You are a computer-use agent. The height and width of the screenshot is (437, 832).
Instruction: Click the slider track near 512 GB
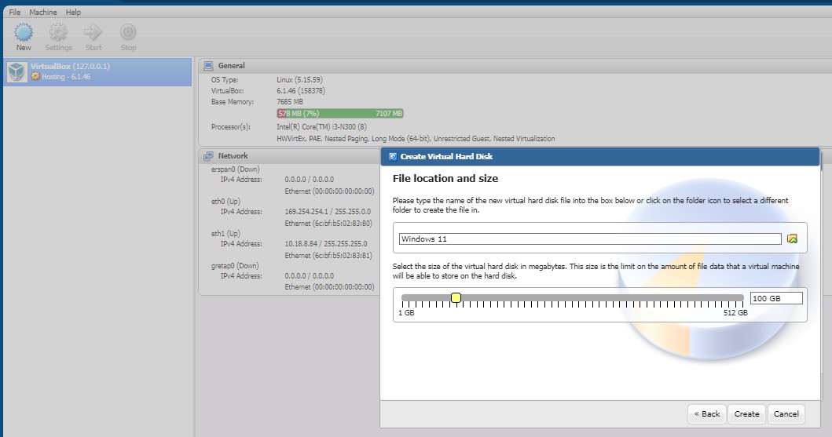click(735, 297)
